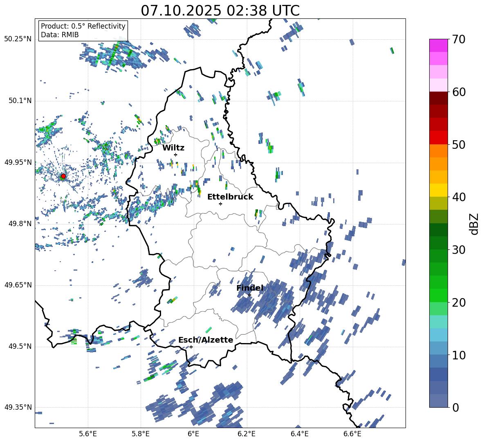
Task: Click the dBZ colorbar axis label
Action: click(474, 224)
